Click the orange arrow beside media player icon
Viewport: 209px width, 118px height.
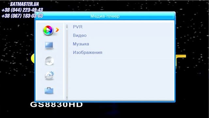[57, 30]
